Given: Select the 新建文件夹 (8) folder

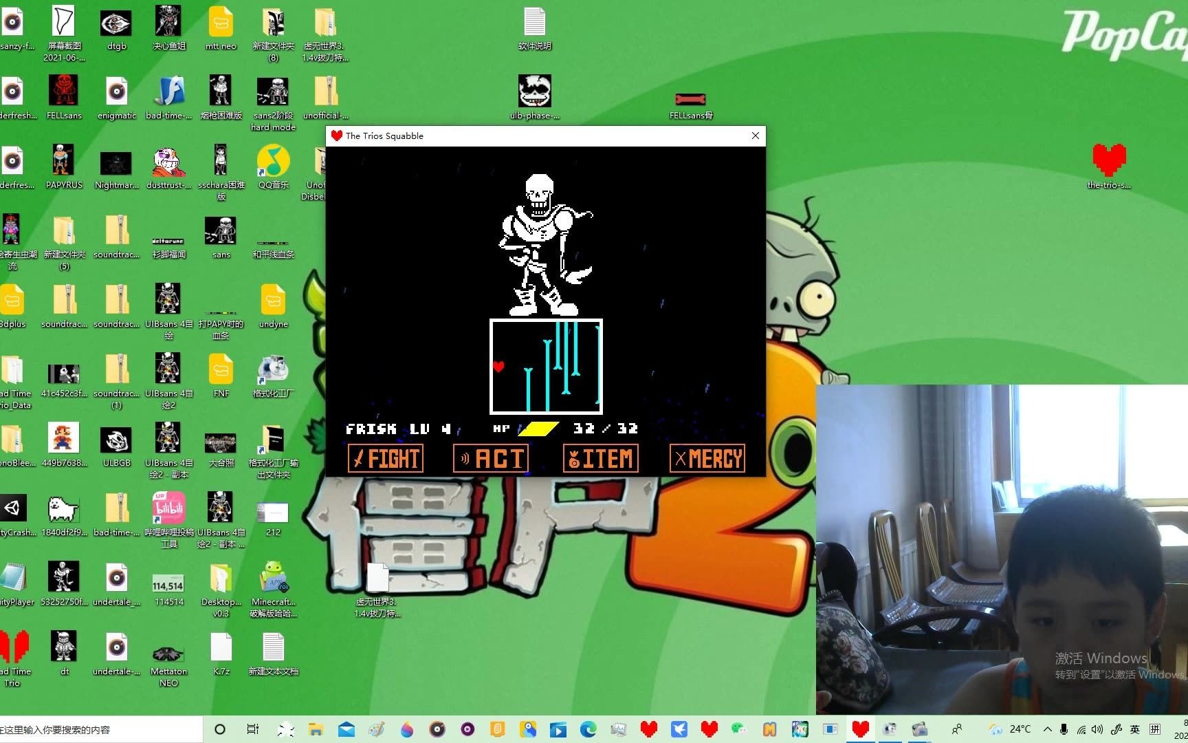Looking at the screenshot, I should (273, 34).
